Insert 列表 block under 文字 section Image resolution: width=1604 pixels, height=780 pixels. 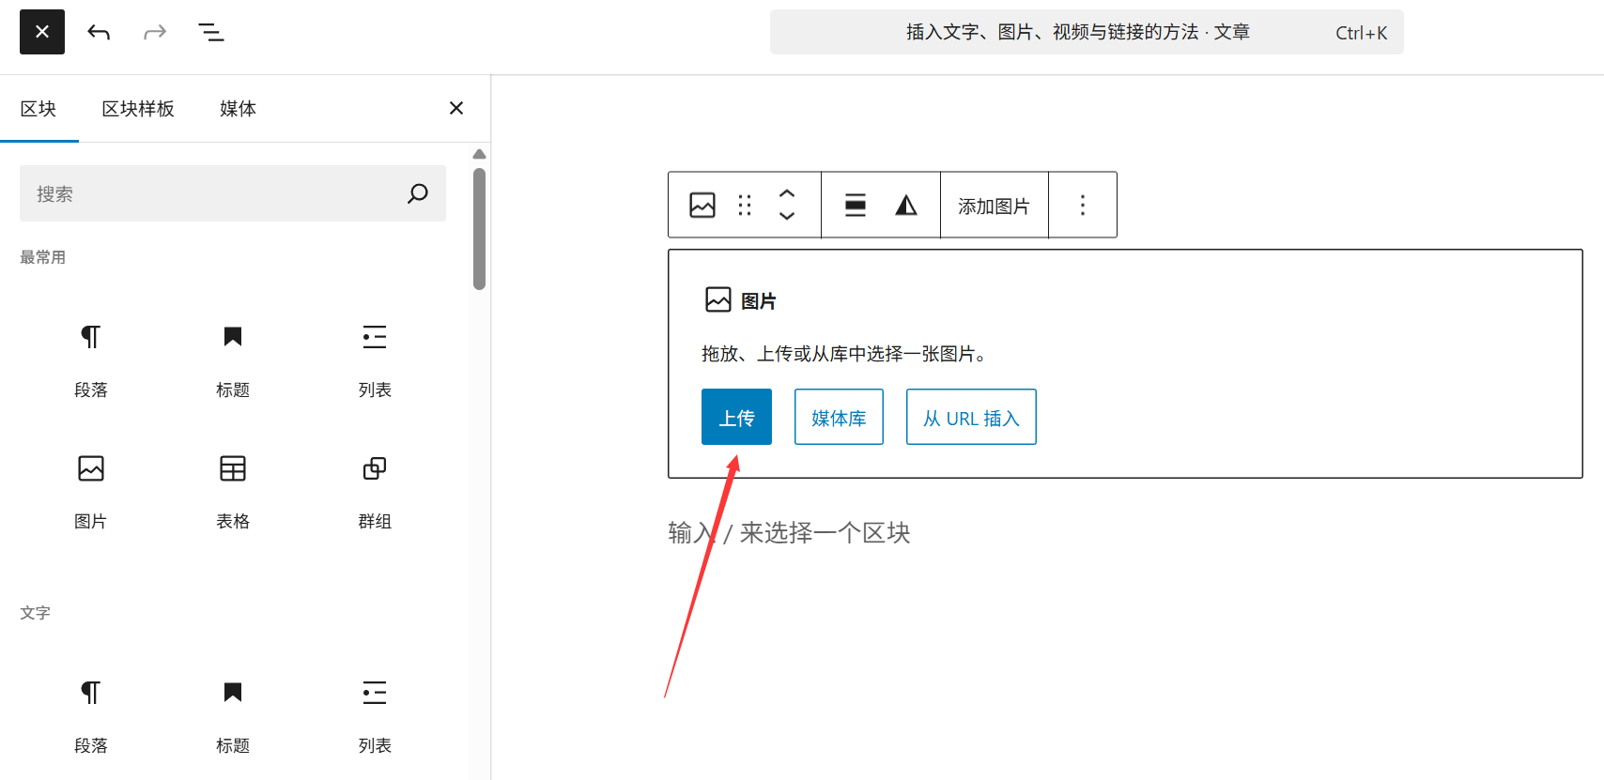375,717
